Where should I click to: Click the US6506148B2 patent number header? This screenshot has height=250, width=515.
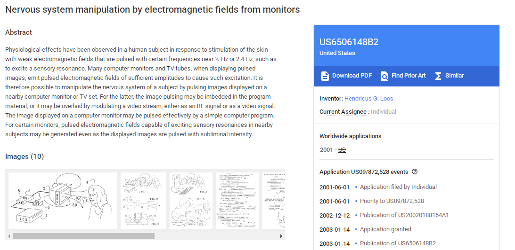click(349, 42)
